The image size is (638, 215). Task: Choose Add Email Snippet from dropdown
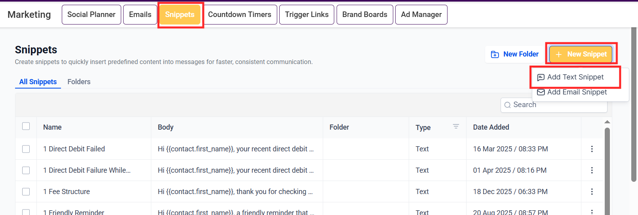[577, 92]
